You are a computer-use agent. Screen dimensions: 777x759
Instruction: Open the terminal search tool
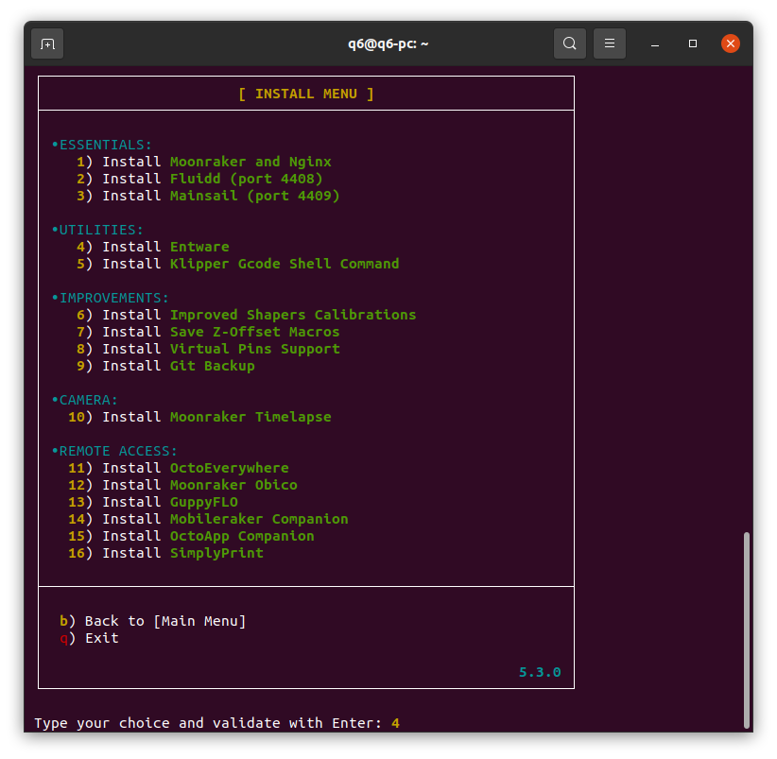pyautogui.click(x=569, y=43)
